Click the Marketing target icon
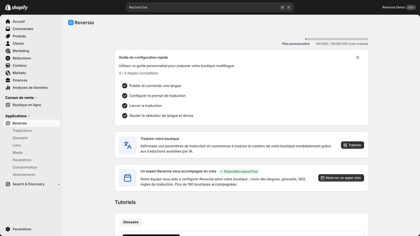Screen dimensions: 420x236 click(8, 51)
